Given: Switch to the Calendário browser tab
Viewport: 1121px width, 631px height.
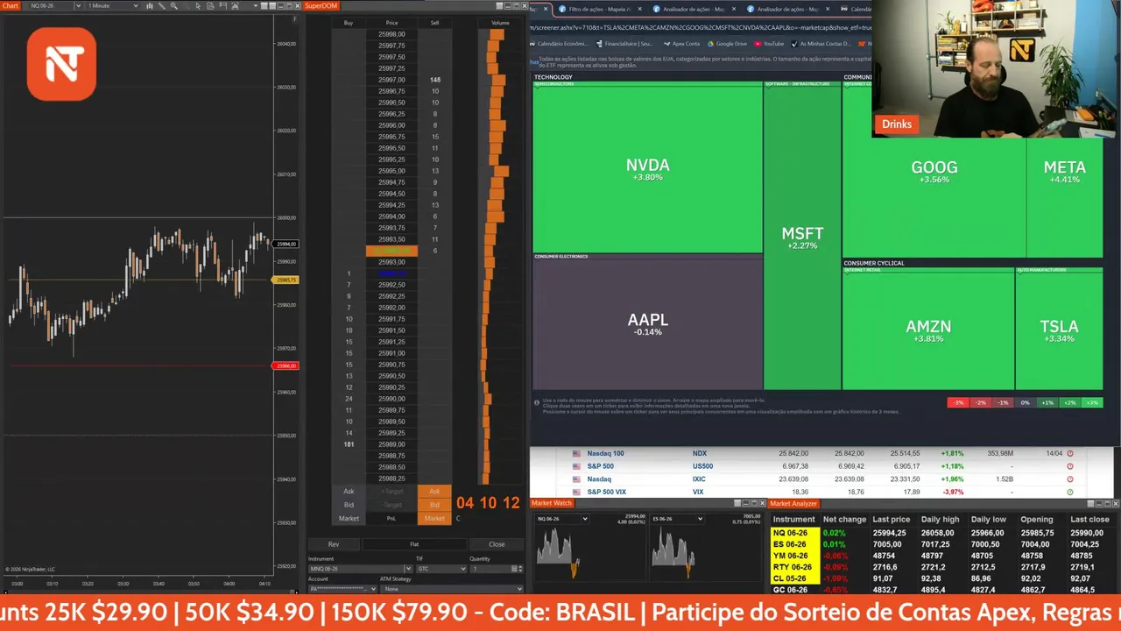Looking at the screenshot, I should coord(854,10).
